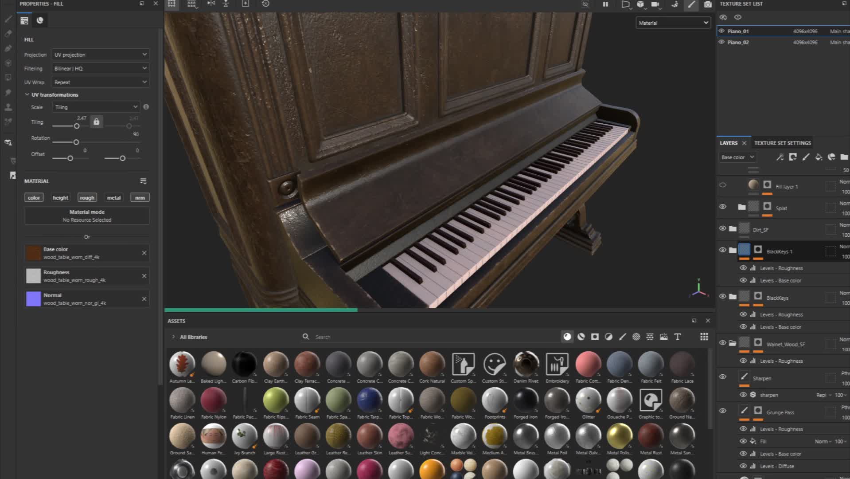Select the Eraser tool
This screenshot has height=479, width=850.
click(8, 34)
